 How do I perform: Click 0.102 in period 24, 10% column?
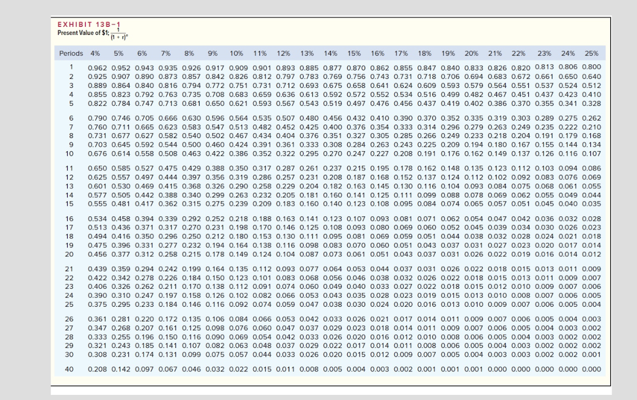tap(238, 295)
